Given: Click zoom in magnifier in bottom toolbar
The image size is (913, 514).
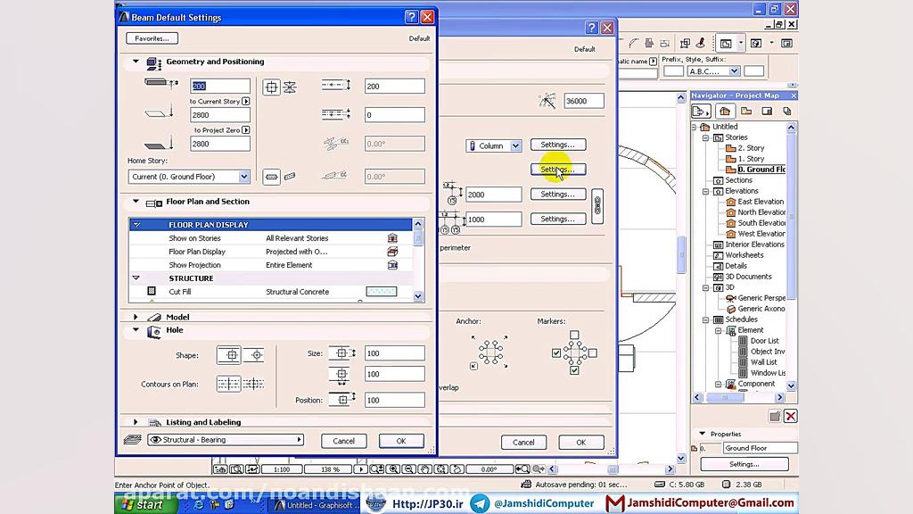Looking at the screenshot, I should tap(393, 469).
